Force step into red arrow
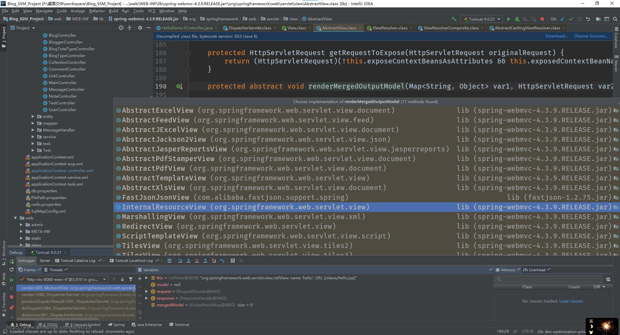 click(x=197, y=261)
